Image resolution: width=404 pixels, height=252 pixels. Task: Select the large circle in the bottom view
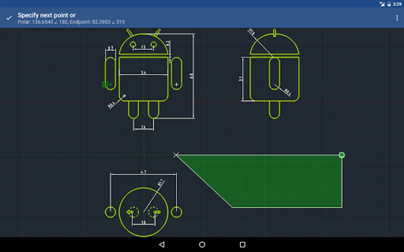tap(143, 212)
